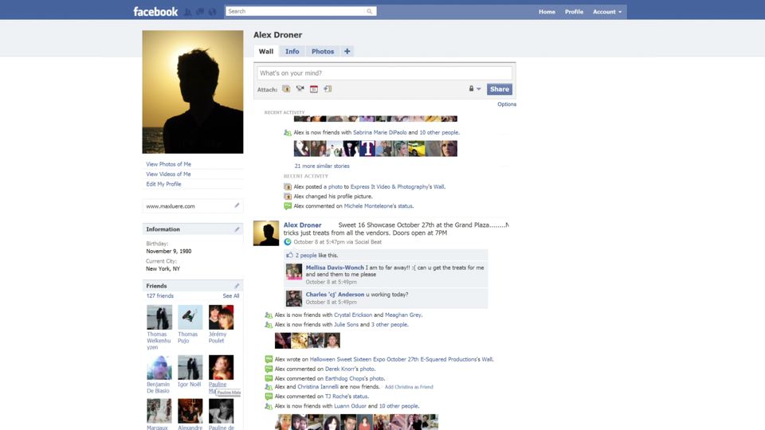Open View Photos of Me
This screenshot has width=765, height=430.
click(168, 164)
